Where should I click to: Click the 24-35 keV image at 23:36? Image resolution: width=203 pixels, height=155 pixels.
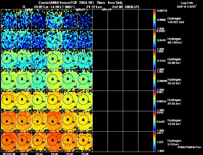9,101
